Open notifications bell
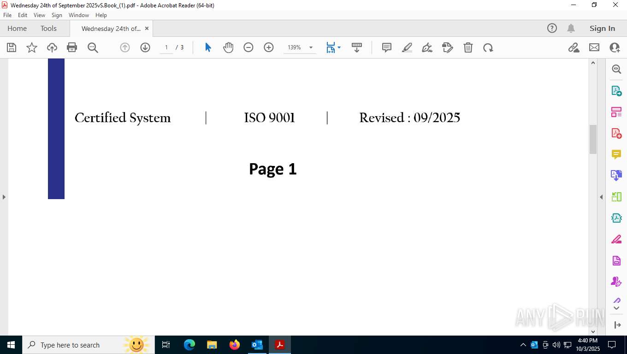Screen dimensions: 627x354 coord(571,28)
